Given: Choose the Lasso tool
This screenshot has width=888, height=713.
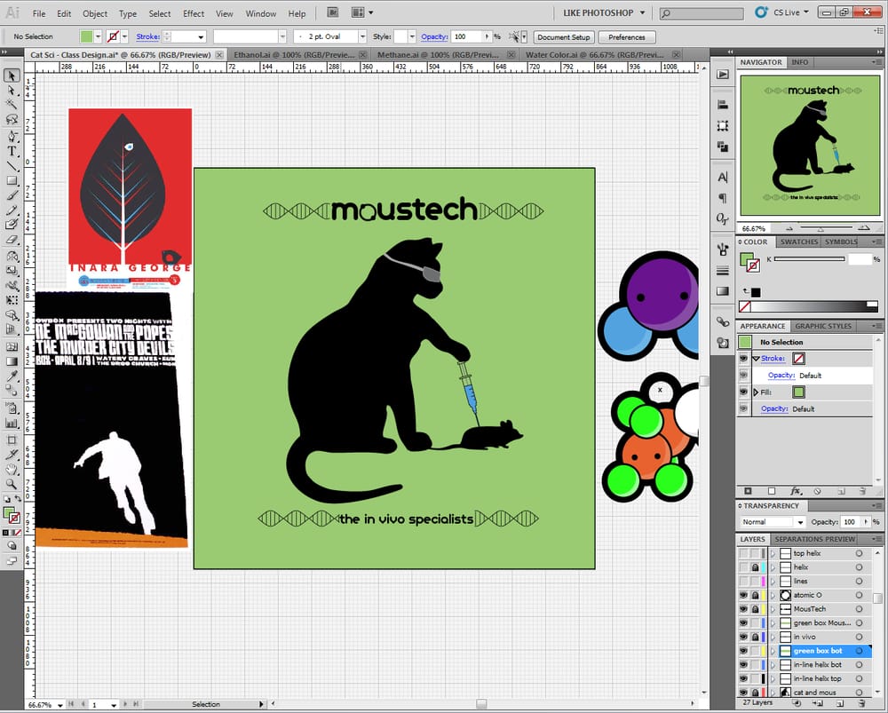Looking at the screenshot, I should click(12, 120).
